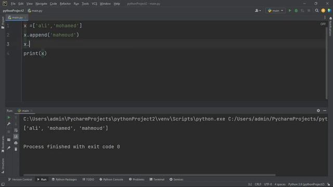Click the wrench icon in Run panel
The image size is (333, 187).
click(9, 124)
